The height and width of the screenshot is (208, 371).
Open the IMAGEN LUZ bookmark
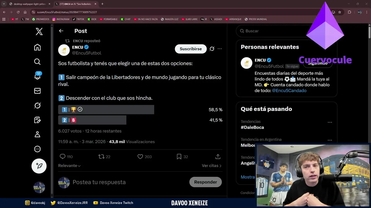170,19
